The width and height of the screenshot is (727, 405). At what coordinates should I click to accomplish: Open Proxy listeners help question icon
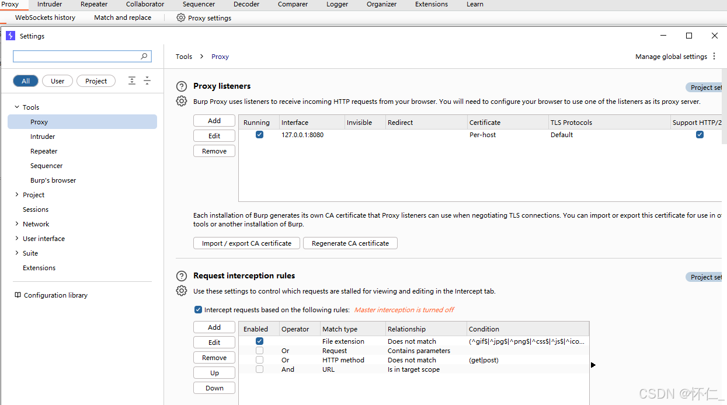[x=182, y=86]
